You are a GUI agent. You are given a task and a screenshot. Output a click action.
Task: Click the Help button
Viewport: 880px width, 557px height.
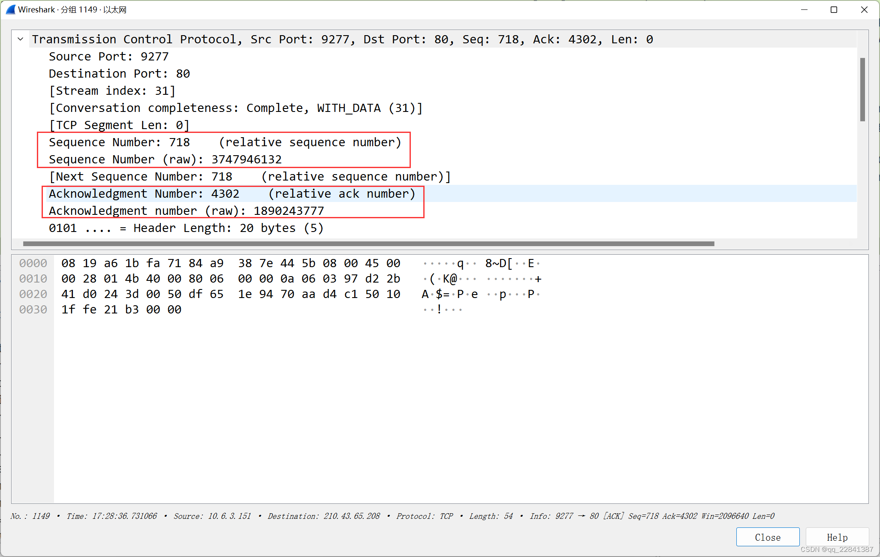837,537
